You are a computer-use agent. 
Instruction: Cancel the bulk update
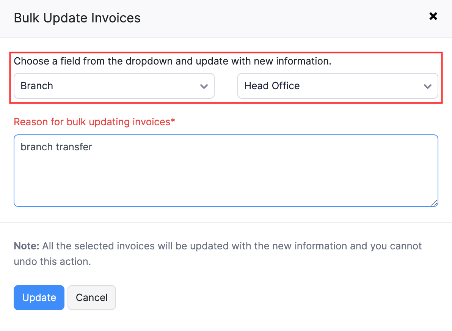[91, 298]
